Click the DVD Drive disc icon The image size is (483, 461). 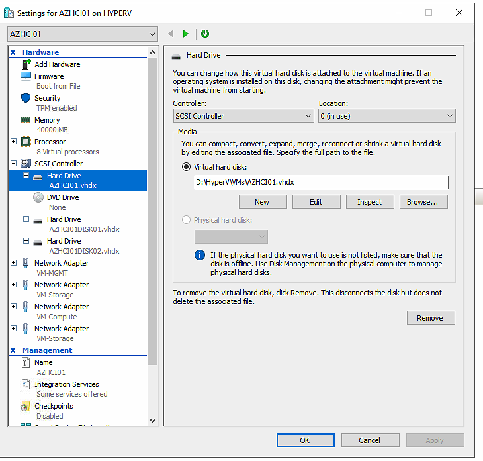(x=38, y=197)
